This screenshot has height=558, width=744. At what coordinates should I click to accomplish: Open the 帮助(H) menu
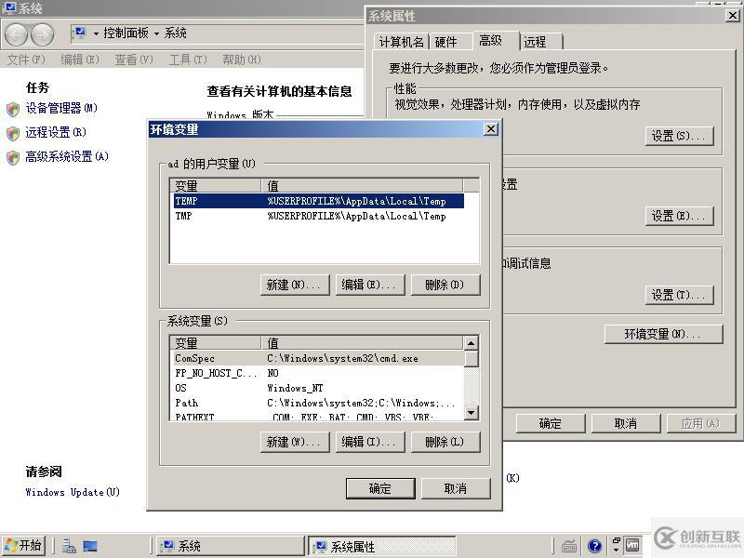click(x=242, y=60)
